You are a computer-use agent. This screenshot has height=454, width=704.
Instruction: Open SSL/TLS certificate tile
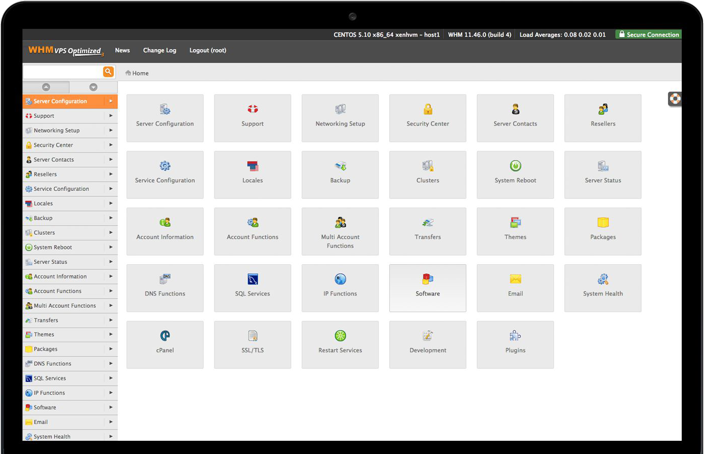pyautogui.click(x=253, y=345)
